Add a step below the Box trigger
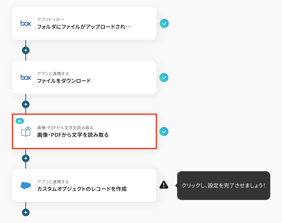This screenshot has height=223, width=282. 26,50
